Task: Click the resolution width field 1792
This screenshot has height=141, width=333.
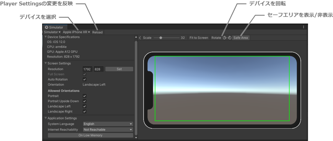Action: coord(88,69)
